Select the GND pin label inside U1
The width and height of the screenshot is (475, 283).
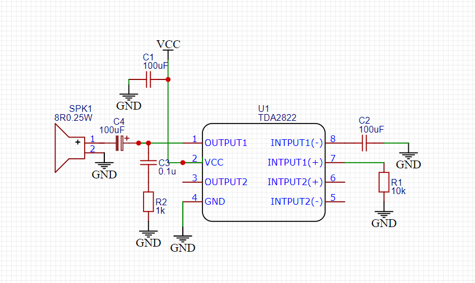point(215,201)
